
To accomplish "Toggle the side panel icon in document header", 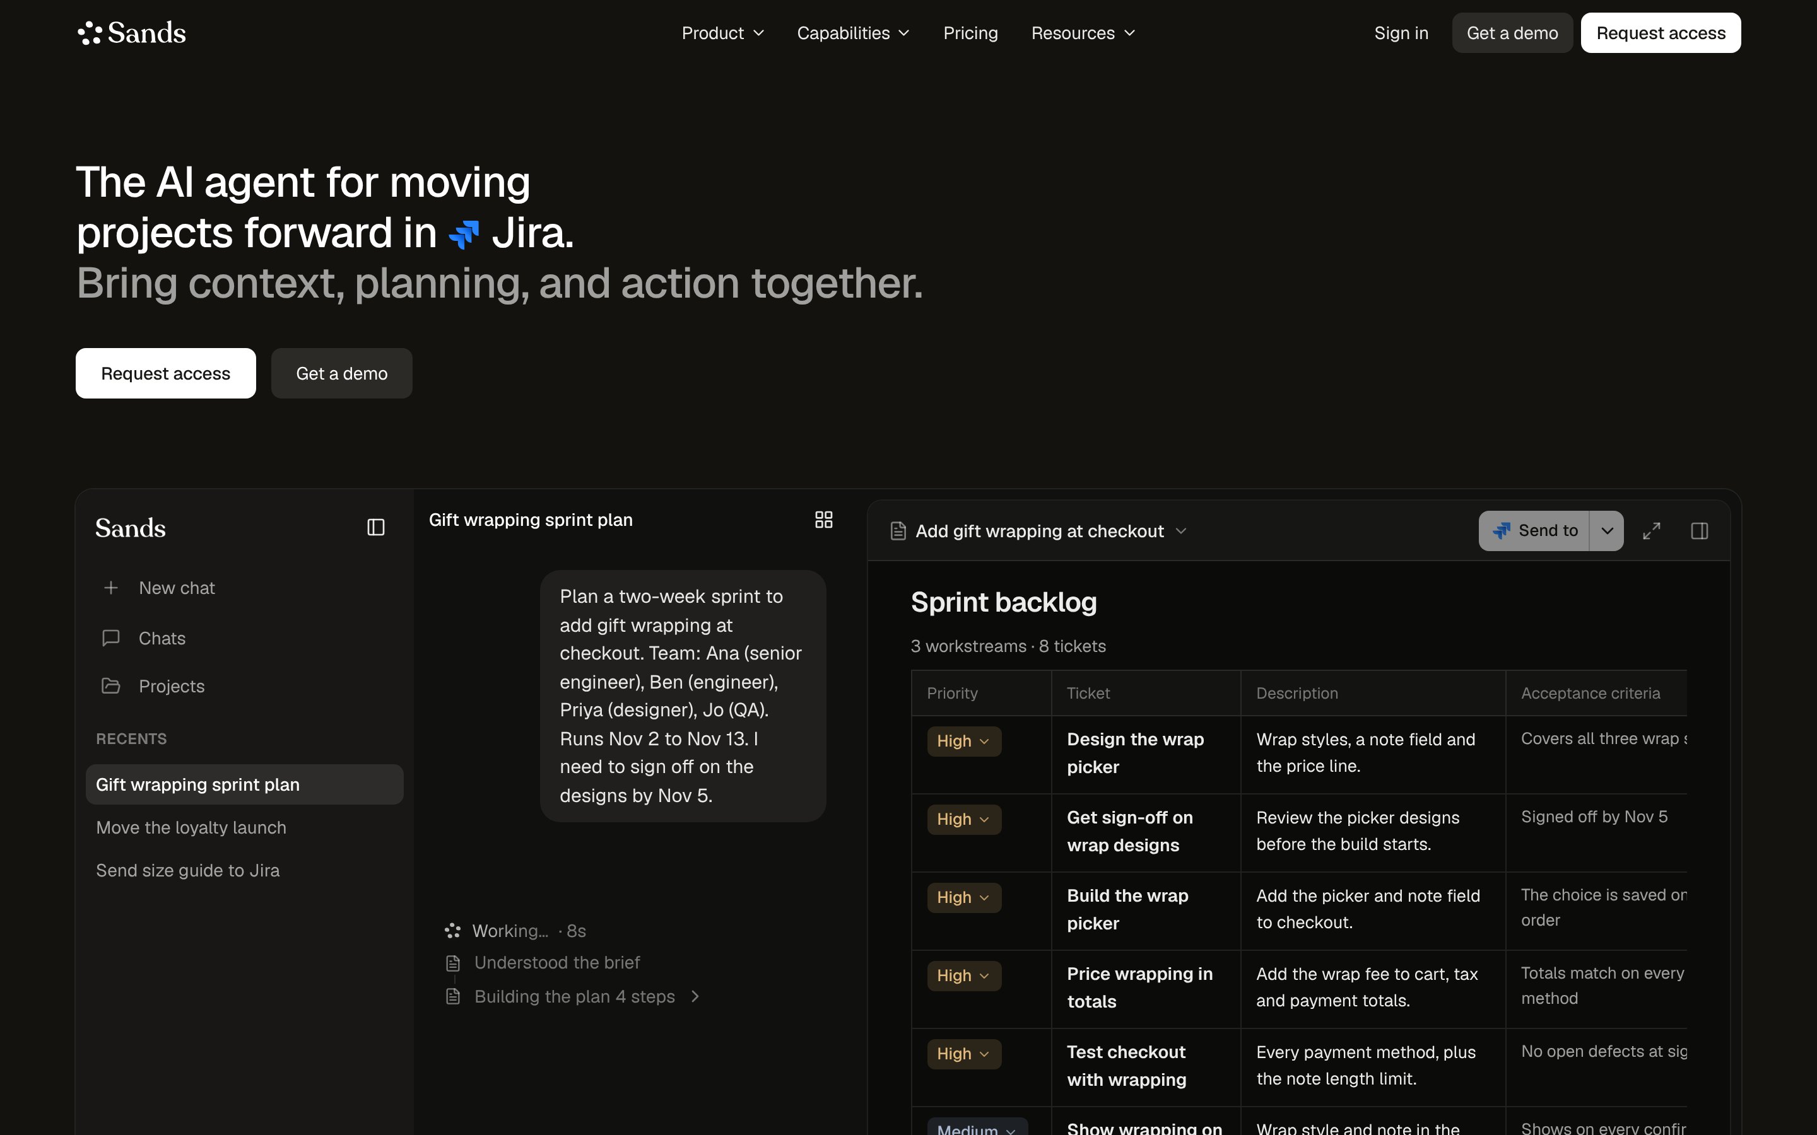I will (1699, 531).
